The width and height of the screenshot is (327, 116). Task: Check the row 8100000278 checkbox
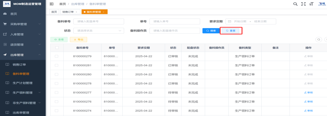(x=57, y=83)
